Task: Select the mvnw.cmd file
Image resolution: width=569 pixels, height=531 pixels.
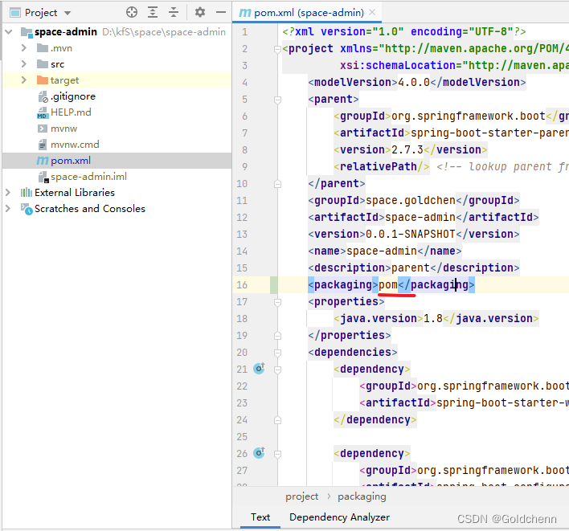Action: pyautogui.click(x=75, y=145)
